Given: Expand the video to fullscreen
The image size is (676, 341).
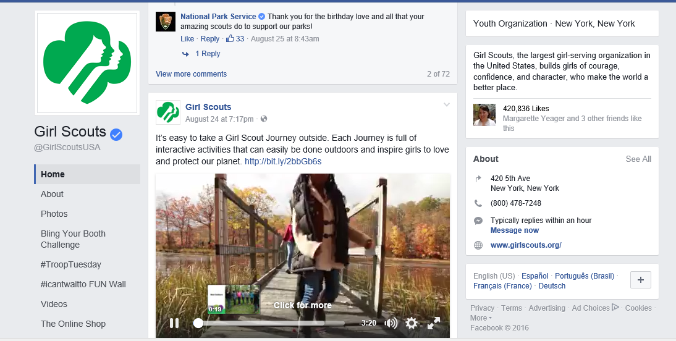Looking at the screenshot, I should pyautogui.click(x=433, y=323).
